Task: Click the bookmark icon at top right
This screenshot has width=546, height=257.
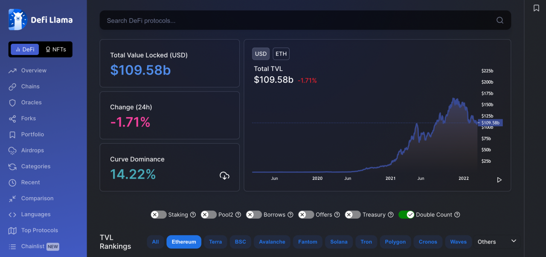Action: tap(536, 8)
